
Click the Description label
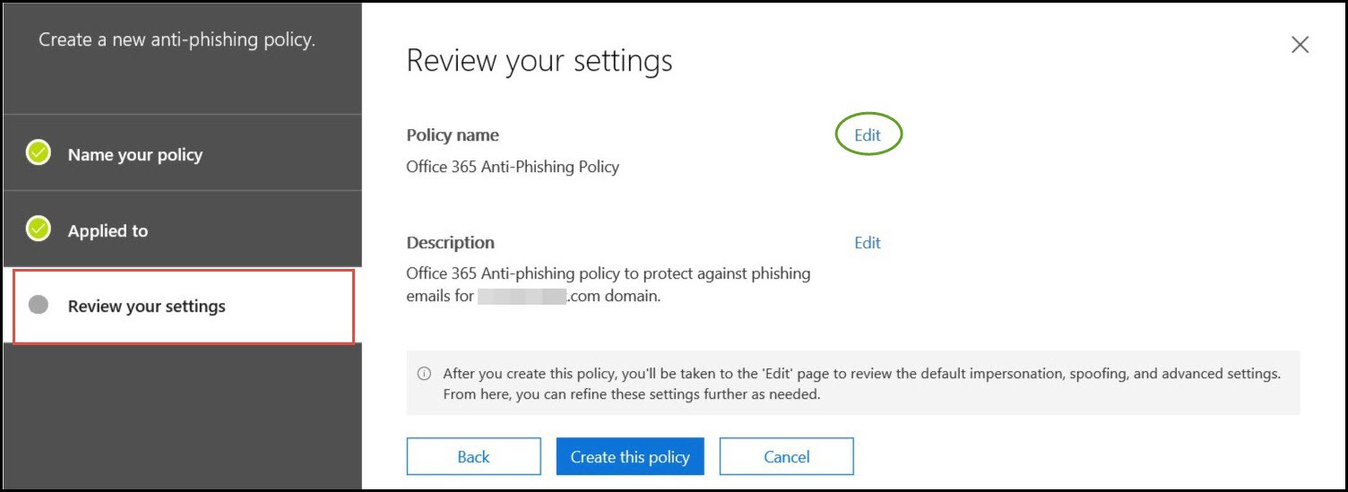click(x=450, y=243)
